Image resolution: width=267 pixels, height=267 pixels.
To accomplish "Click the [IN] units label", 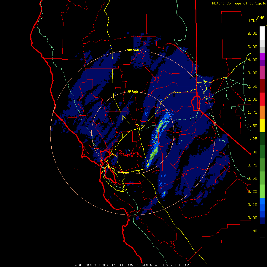I will (x=253, y=20).
